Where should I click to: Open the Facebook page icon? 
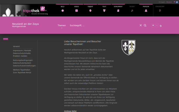(177, 2)
